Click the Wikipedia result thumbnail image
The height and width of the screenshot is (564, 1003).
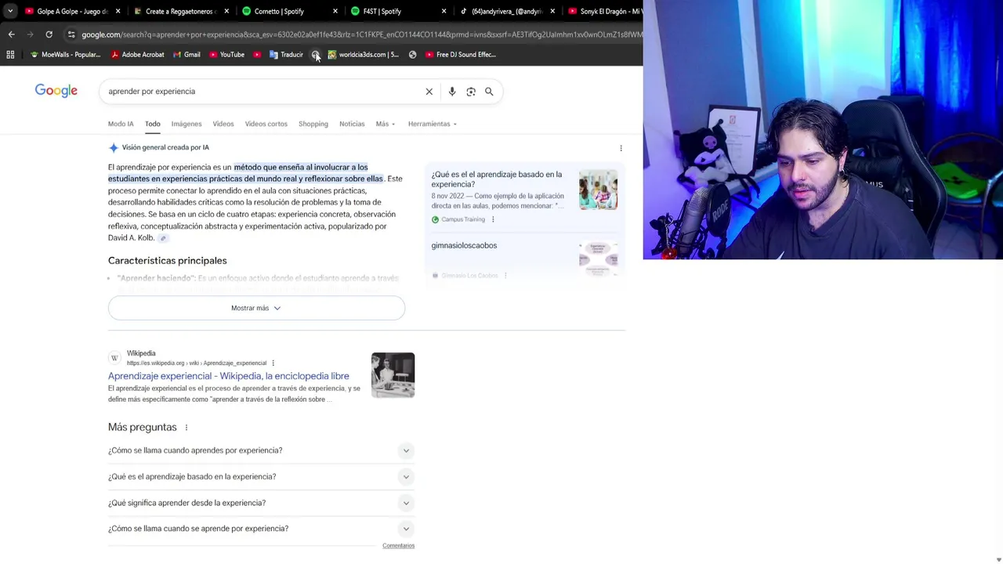point(393,375)
